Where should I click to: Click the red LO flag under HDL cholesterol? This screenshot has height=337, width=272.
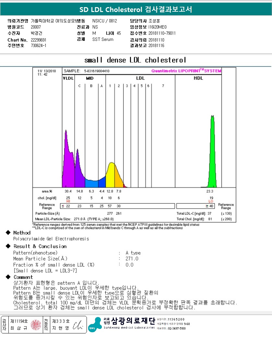click(211, 201)
